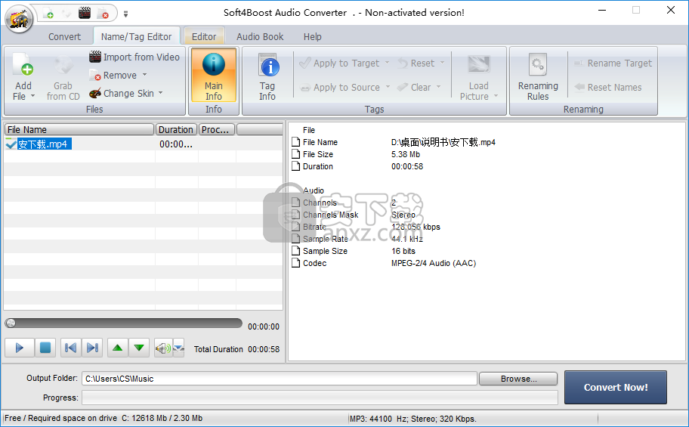This screenshot has width=689, height=427.
Task: Open Renaming Rules
Action: pos(538,76)
